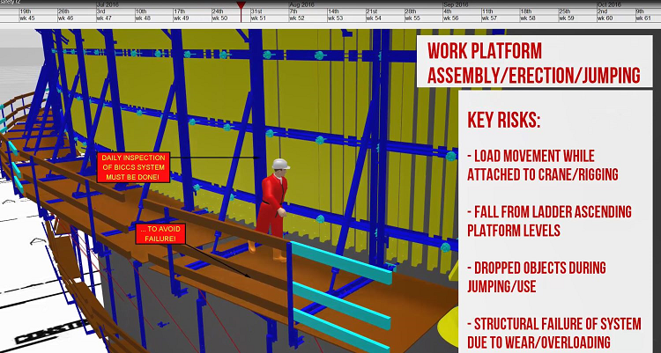The height and width of the screenshot is (353, 661).
Task: Click the red timeline playhead marker
Action: pos(241,5)
